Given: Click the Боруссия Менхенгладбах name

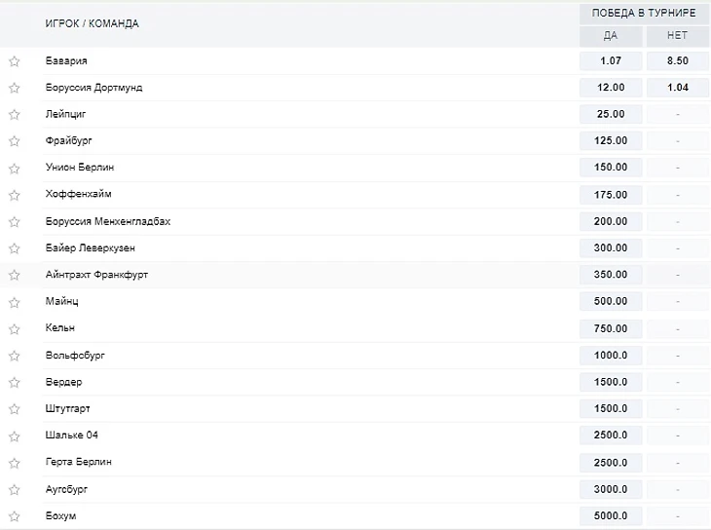Looking at the screenshot, I should point(108,221).
